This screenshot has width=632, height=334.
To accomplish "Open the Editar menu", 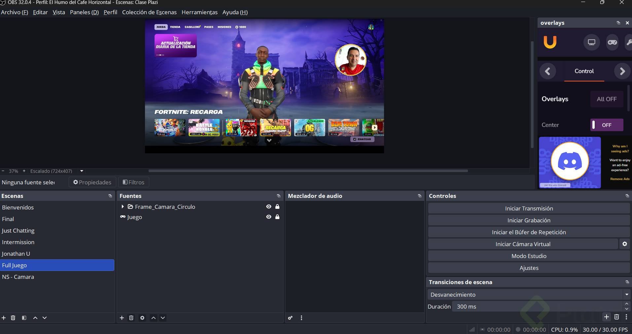I will coord(40,12).
